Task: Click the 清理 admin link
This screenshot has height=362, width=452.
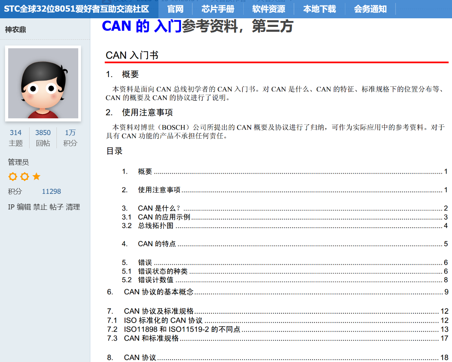Action: click(73, 207)
